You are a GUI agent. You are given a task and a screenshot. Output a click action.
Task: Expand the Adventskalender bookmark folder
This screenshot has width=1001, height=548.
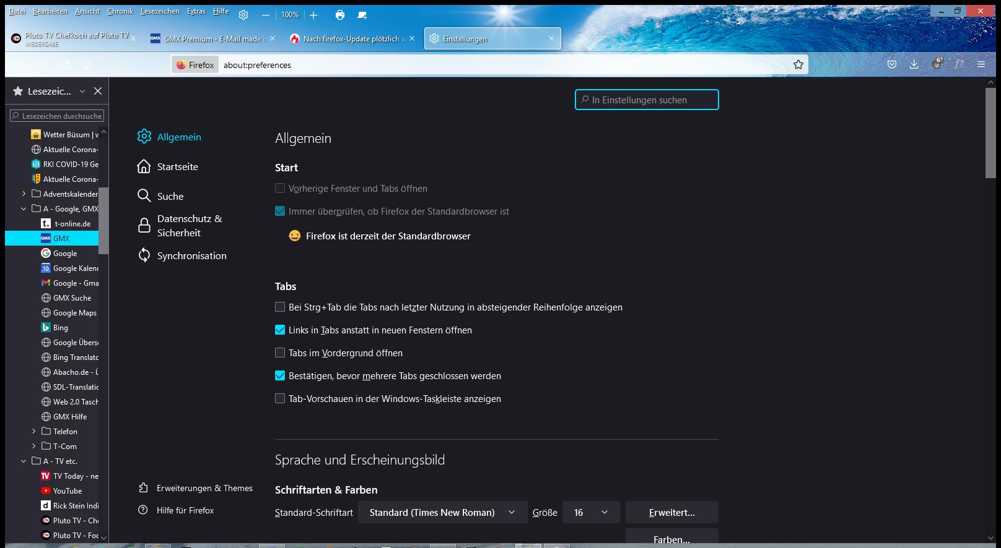24,194
